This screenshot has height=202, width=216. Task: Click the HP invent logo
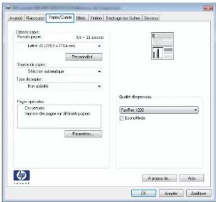[x=21, y=177]
